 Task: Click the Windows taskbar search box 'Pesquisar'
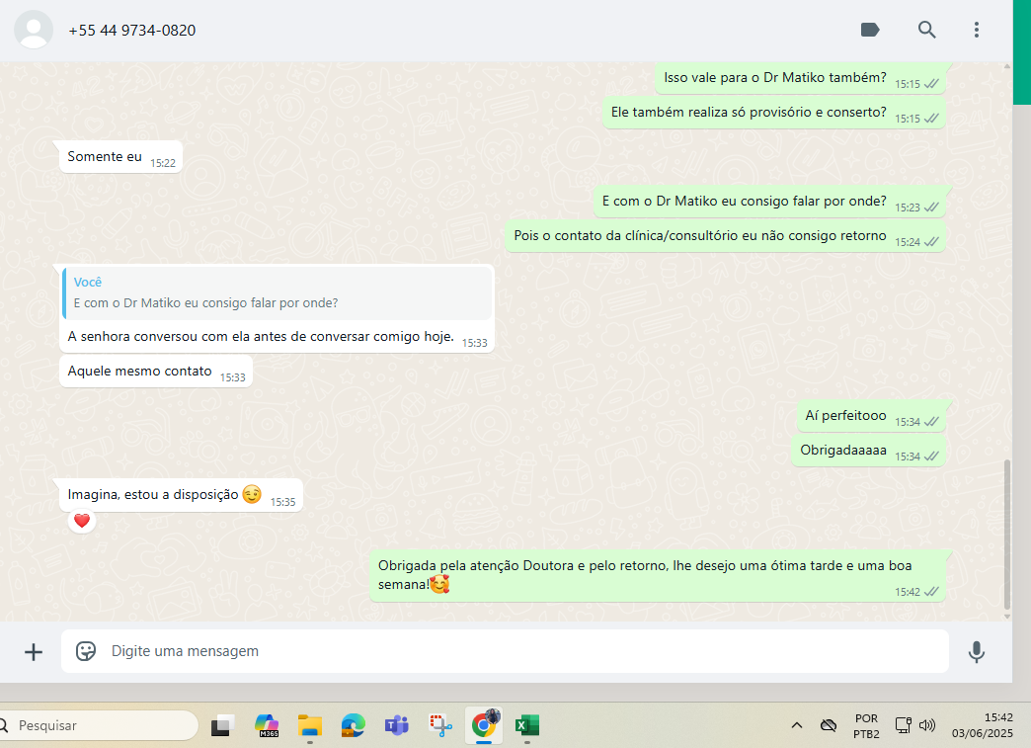(98, 725)
